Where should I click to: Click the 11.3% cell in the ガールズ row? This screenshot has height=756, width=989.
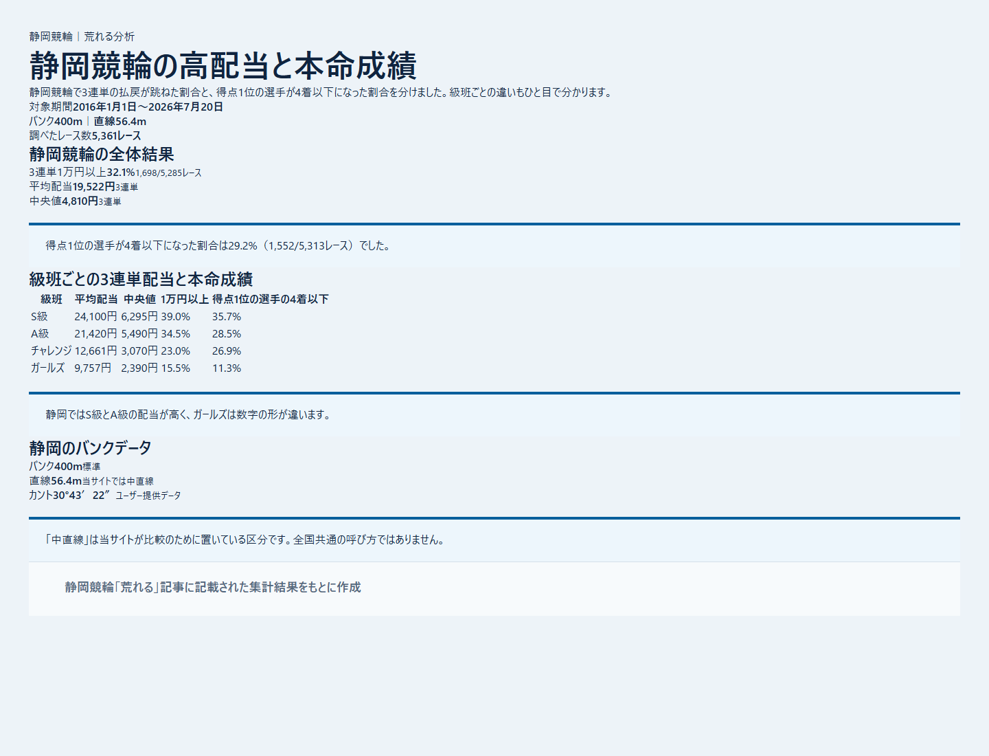click(x=227, y=368)
